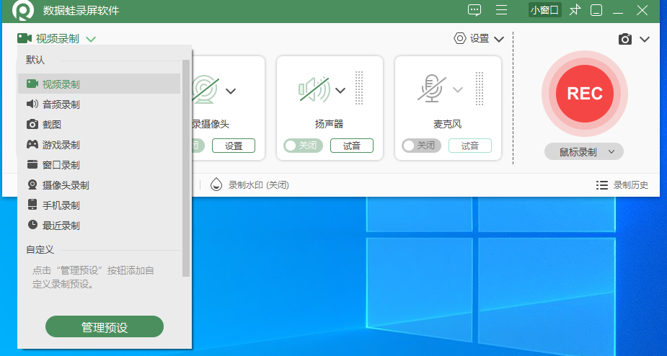The width and height of the screenshot is (667, 356).
Task: Click the gamepad icon beside 游戏录制
Action: 32,144
